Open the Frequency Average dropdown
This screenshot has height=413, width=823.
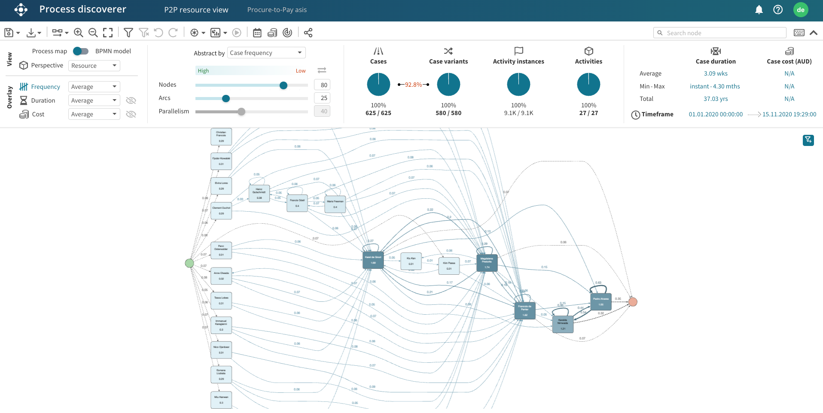pyautogui.click(x=94, y=87)
